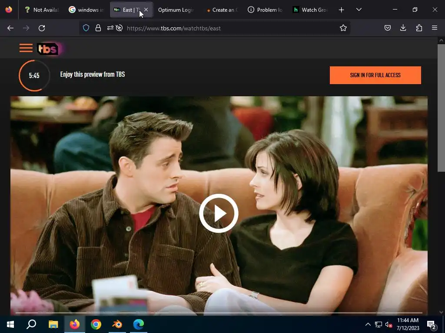This screenshot has width=445, height=333.
Task: Switch to the Optimum Login tab
Action: pos(176,10)
